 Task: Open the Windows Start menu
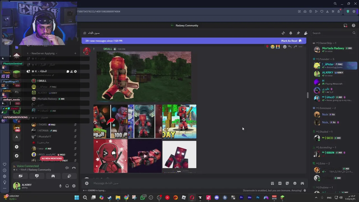click(77, 198)
